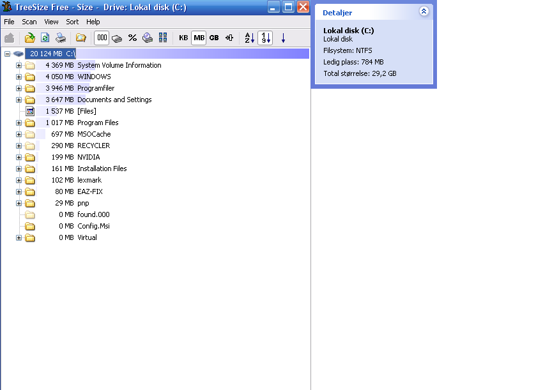536x390 pixels.
Task: Open the View menu
Action: [x=51, y=22]
